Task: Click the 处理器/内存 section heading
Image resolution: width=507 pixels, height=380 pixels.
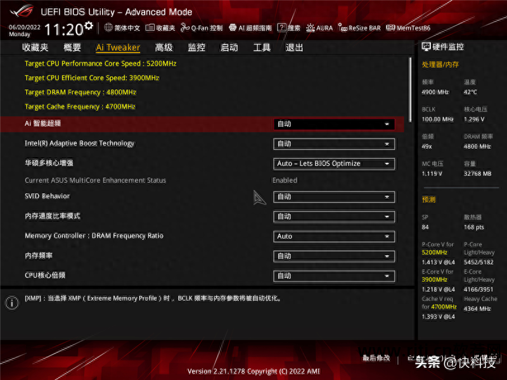Action: click(x=440, y=65)
